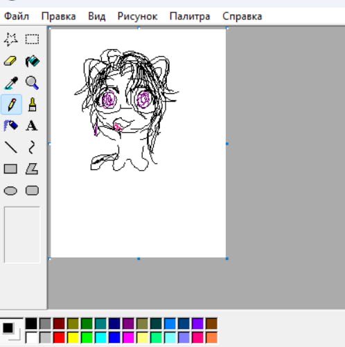This screenshot has width=345, height=347.
Task: Select the Free-Form Select tool
Action: point(11,39)
